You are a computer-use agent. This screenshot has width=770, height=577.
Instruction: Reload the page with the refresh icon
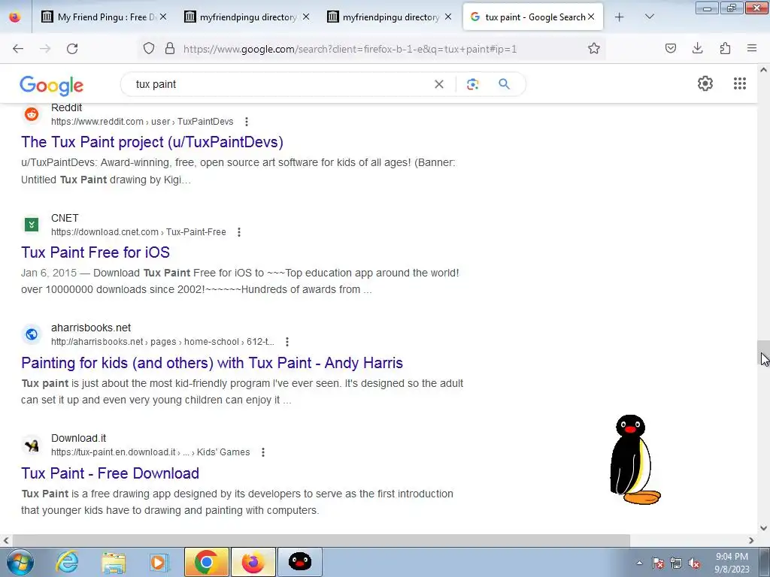coord(72,49)
